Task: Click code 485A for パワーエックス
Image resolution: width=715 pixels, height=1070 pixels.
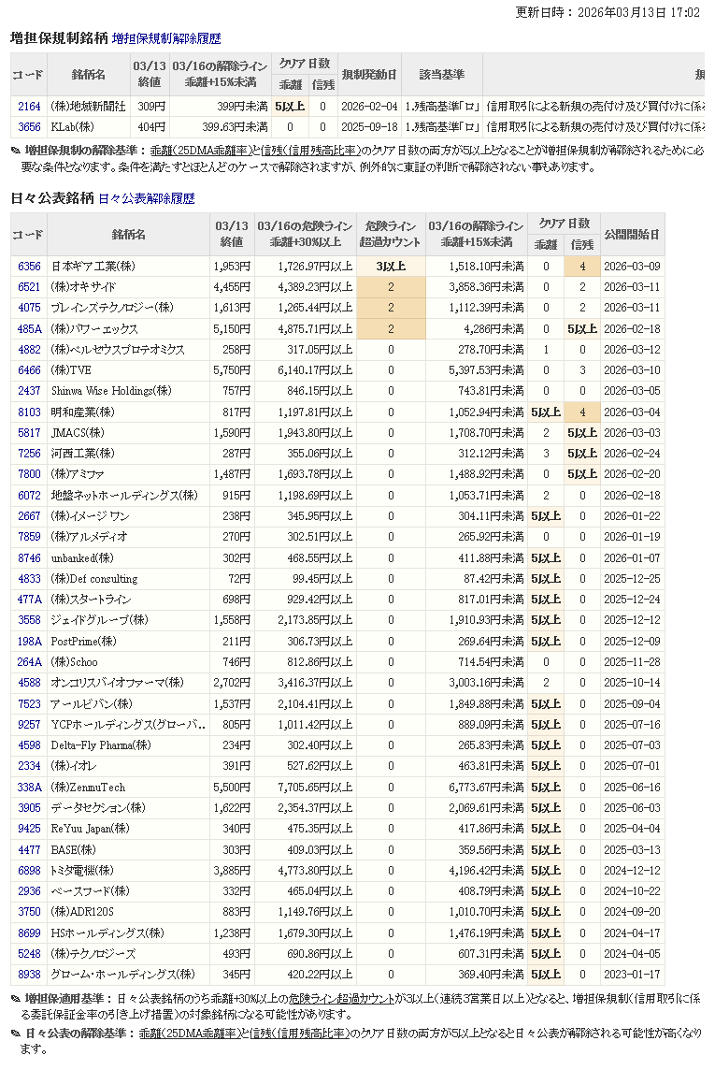Action: tap(29, 329)
